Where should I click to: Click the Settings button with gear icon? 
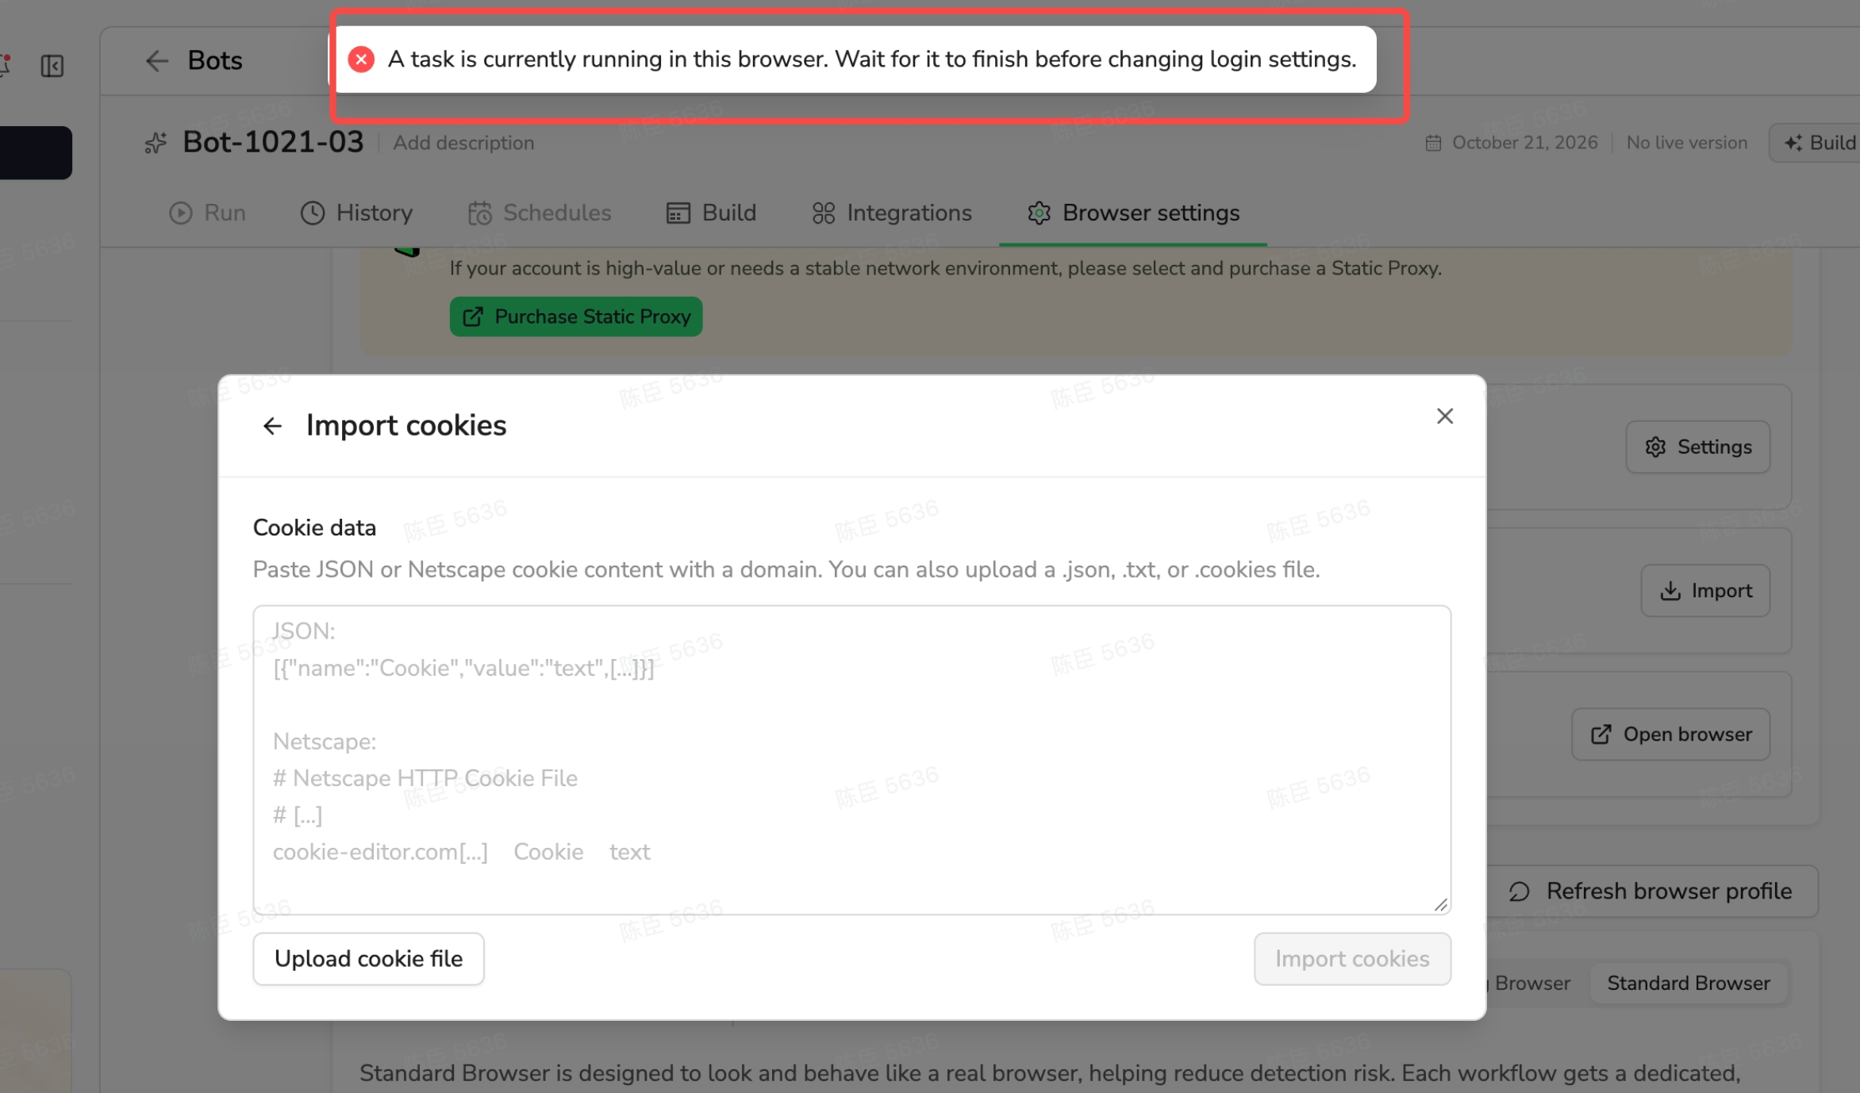pos(1698,447)
